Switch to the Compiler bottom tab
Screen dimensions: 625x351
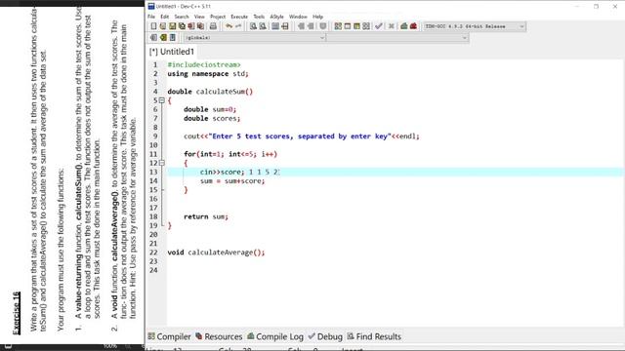tap(169, 336)
